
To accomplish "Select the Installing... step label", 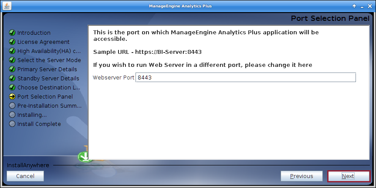I will click(x=32, y=115).
